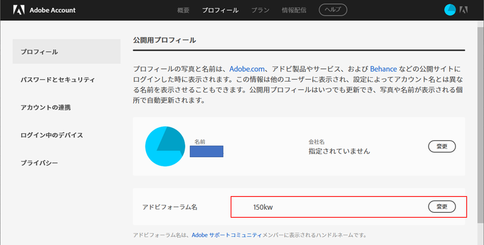Screen dimensions: 484x245
Task: Go to the 情報配信 tab
Action: point(294,10)
